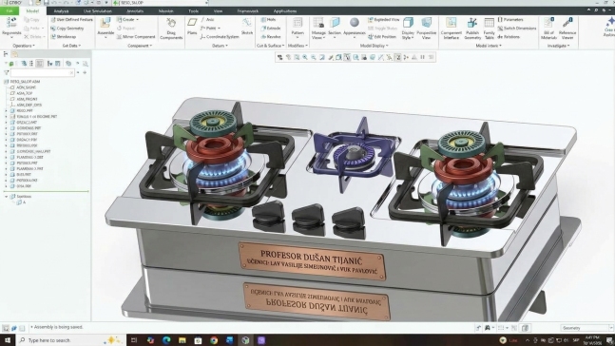Click the Extrude tool
This screenshot has height=346, width=615.
click(x=271, y=29)
